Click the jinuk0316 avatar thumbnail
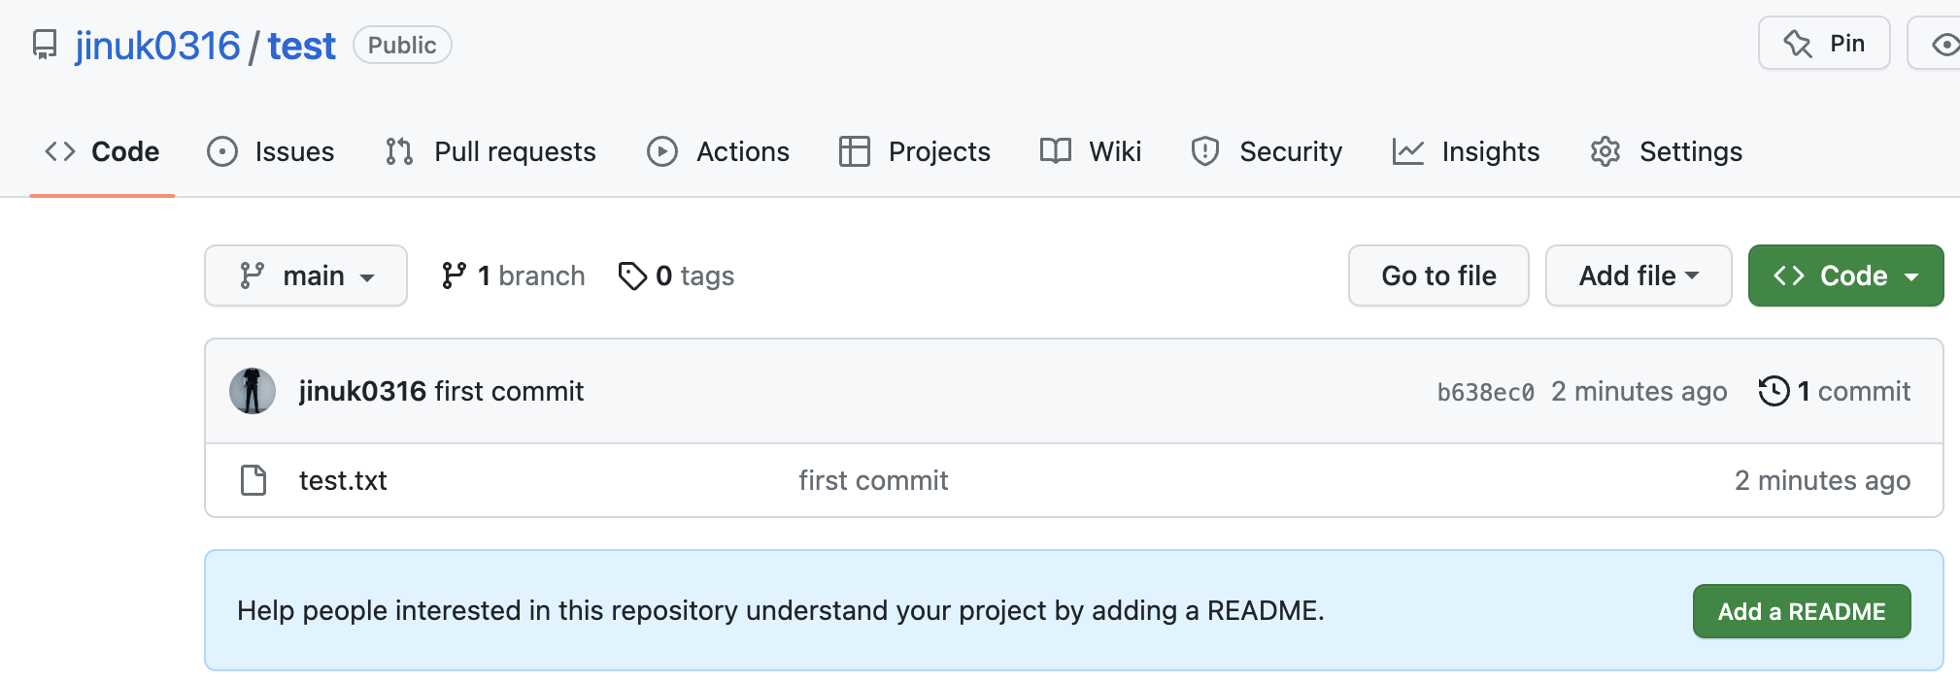 tap(253, 391)
